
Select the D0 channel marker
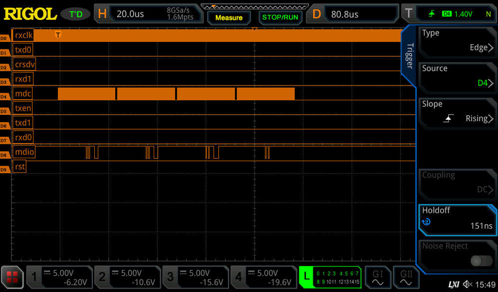4,38
